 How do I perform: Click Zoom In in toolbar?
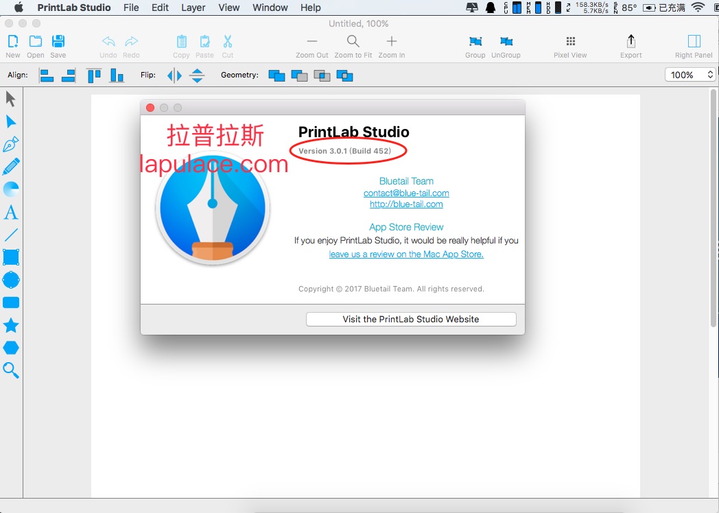[392, 47]
